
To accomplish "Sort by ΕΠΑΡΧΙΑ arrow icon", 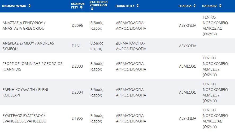I will [x=194, y=6].
